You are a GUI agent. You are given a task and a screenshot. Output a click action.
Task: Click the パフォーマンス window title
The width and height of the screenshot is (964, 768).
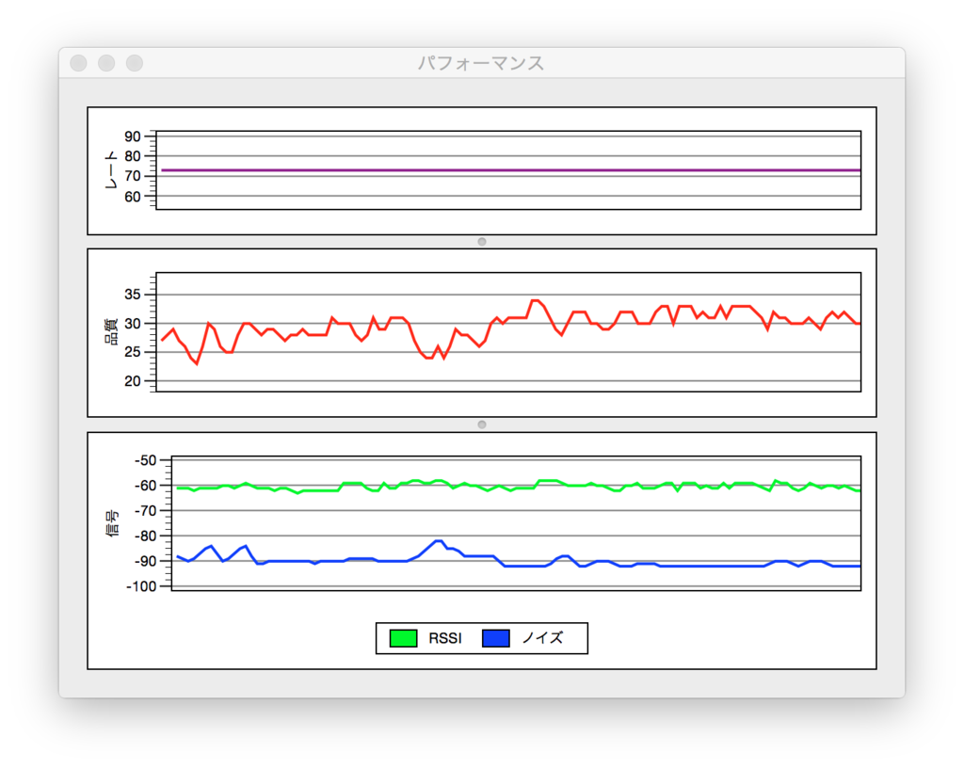click(481, 63)
